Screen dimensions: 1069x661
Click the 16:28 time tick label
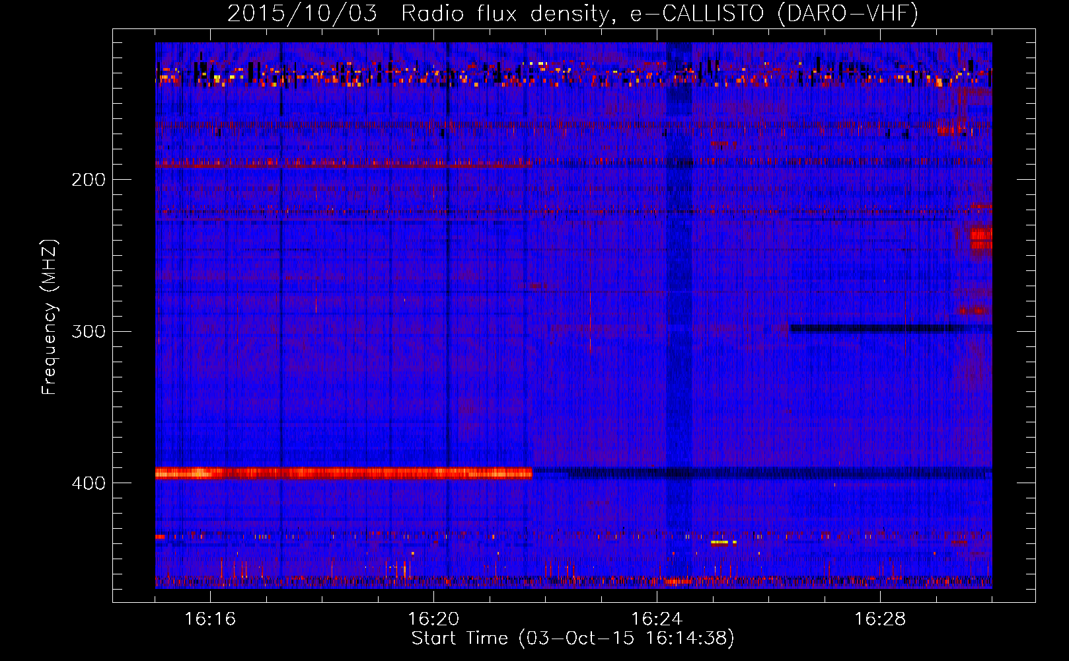(x=880, y=619)
